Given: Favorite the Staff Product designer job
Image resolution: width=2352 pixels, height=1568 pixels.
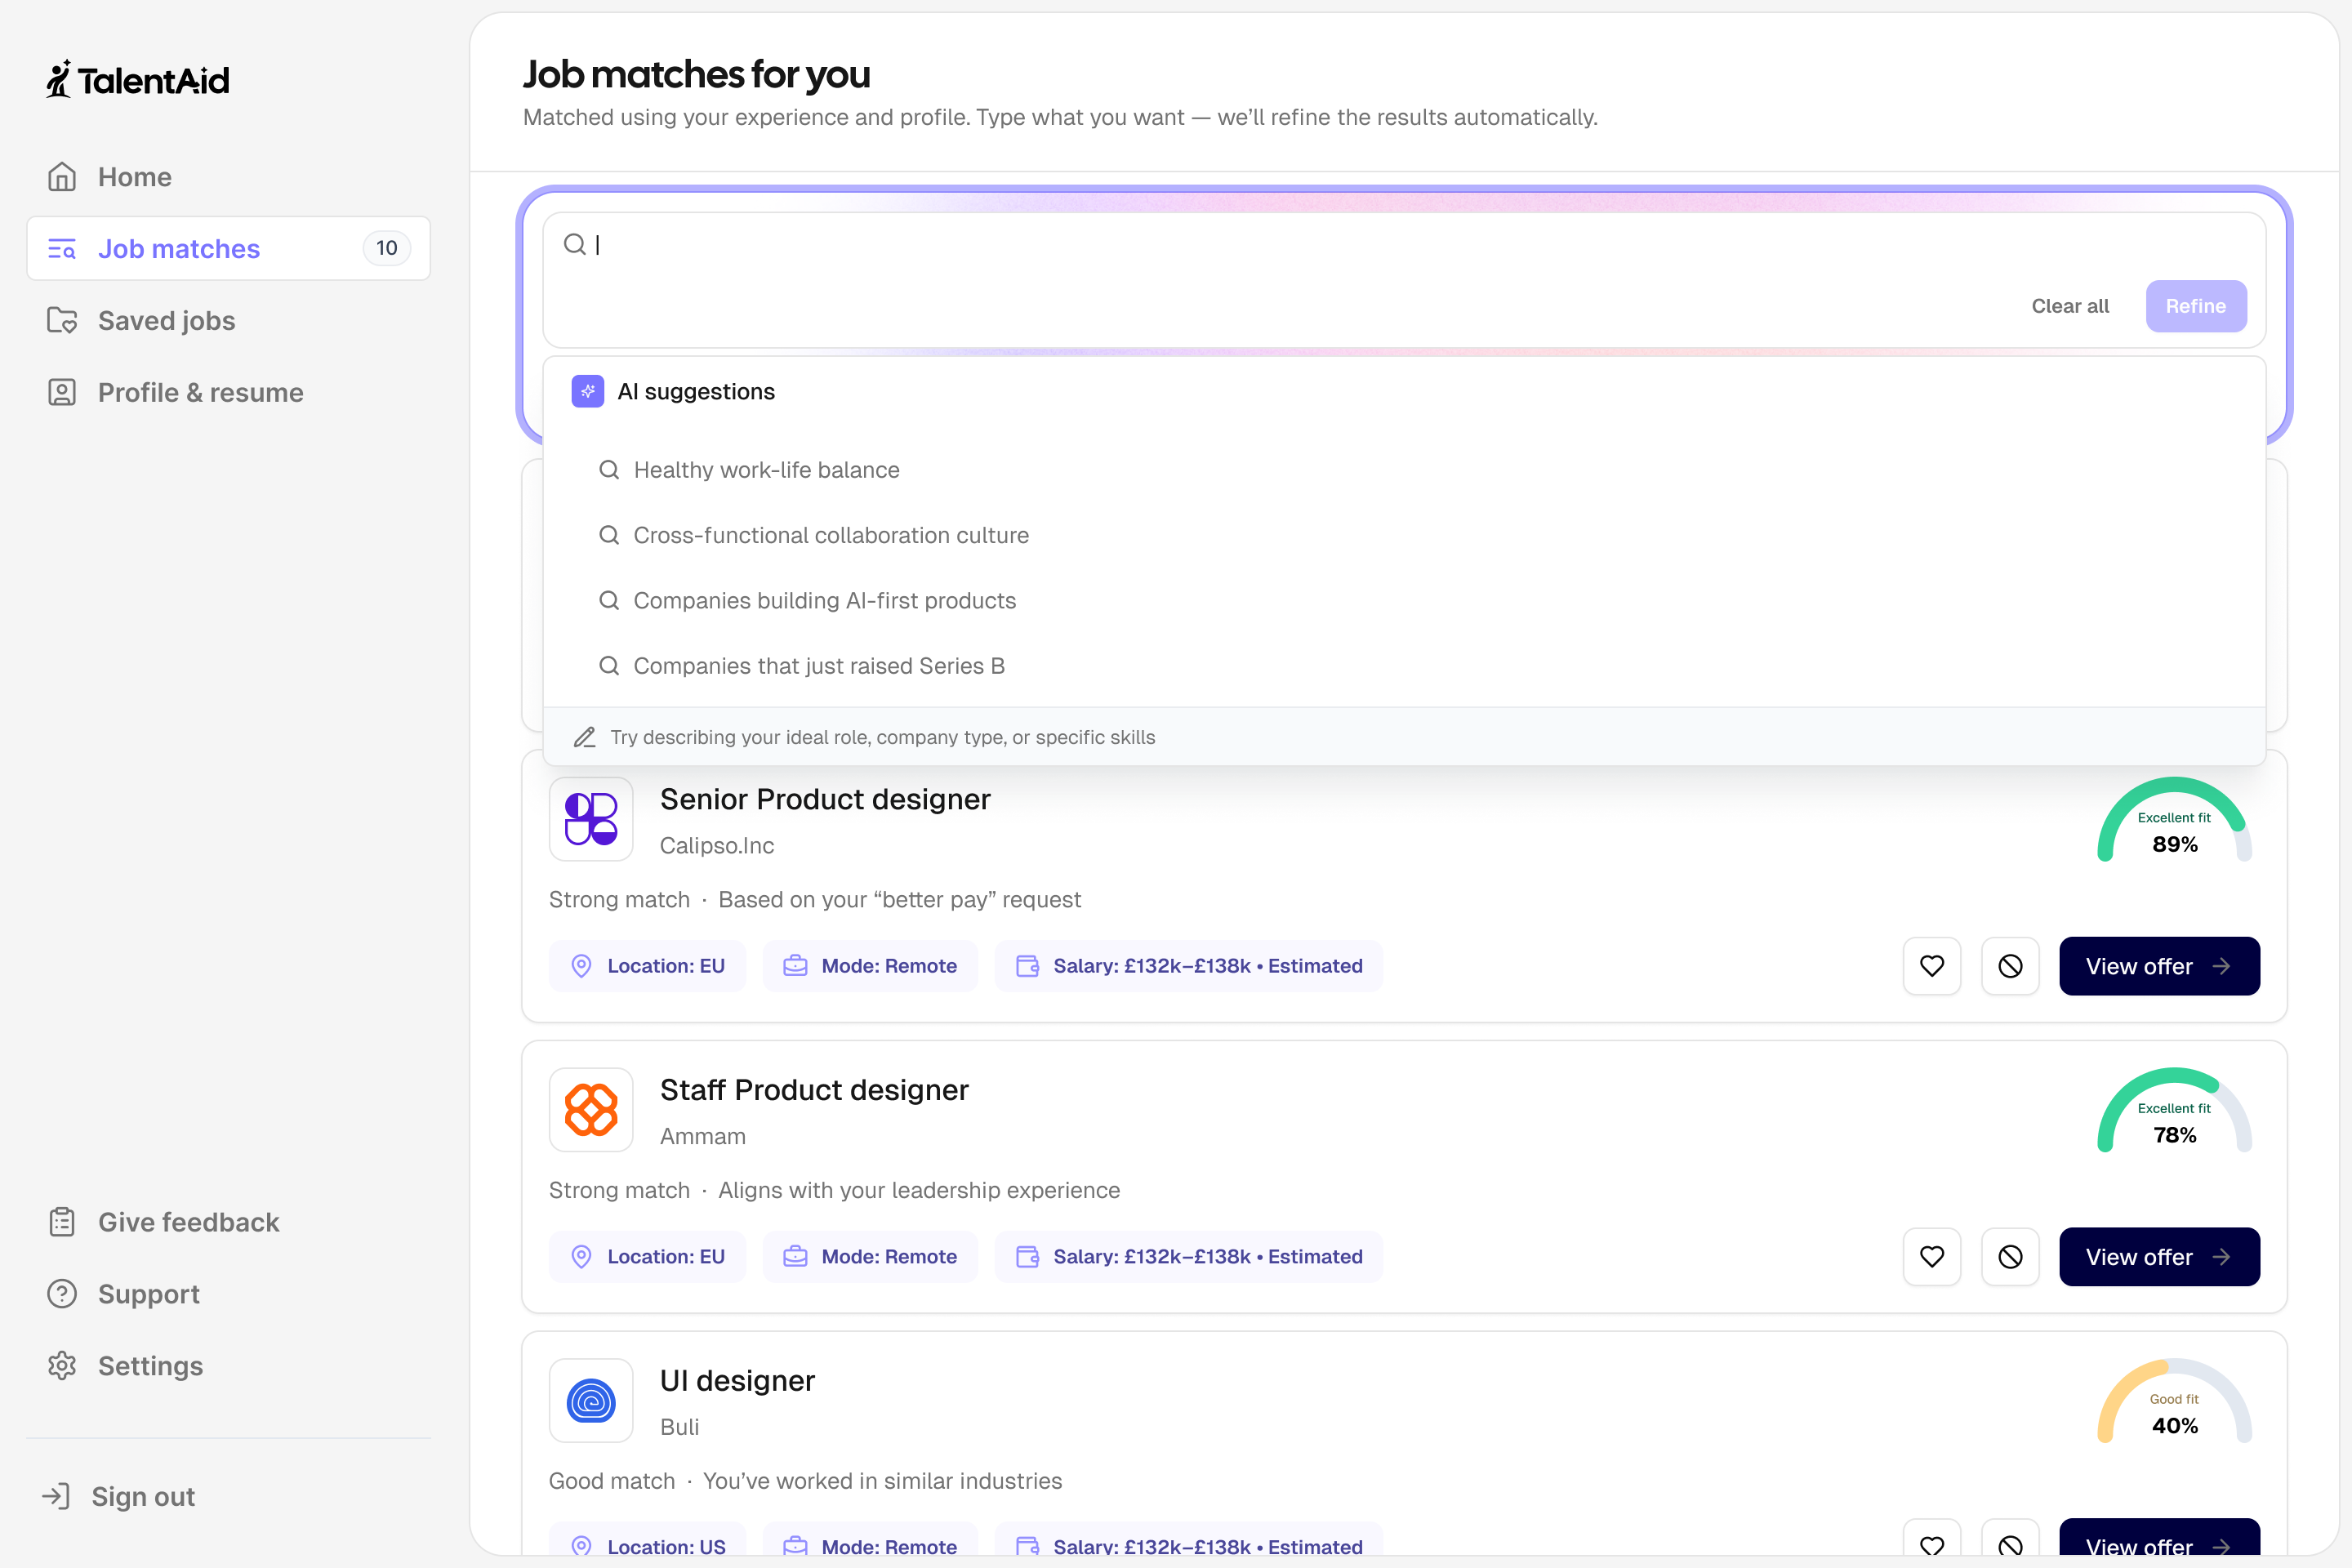Looking at the screenshot, I should point(1931,1257).
